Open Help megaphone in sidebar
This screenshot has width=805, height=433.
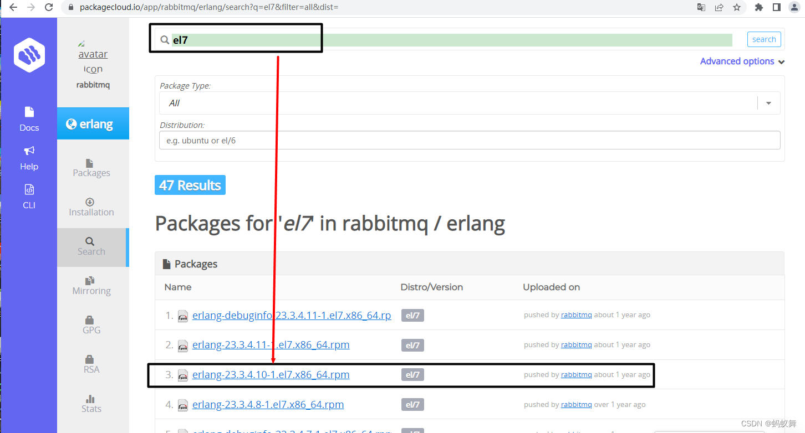tap(29, 158)
